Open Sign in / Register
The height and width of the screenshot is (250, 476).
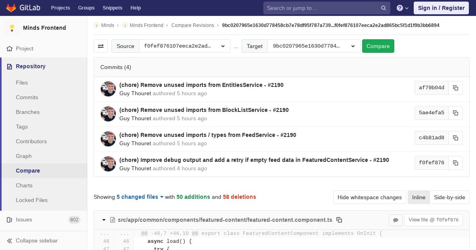[x=441, y=8]
